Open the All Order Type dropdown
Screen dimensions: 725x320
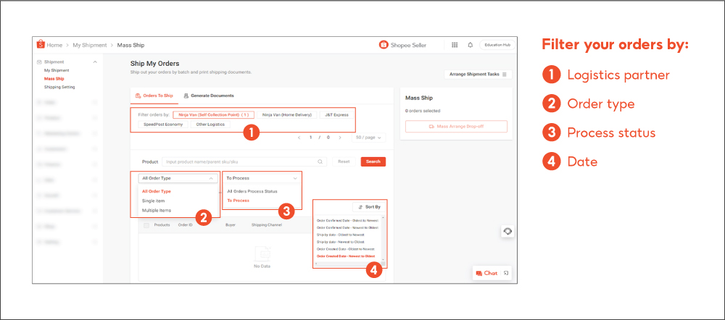point(178,178)
